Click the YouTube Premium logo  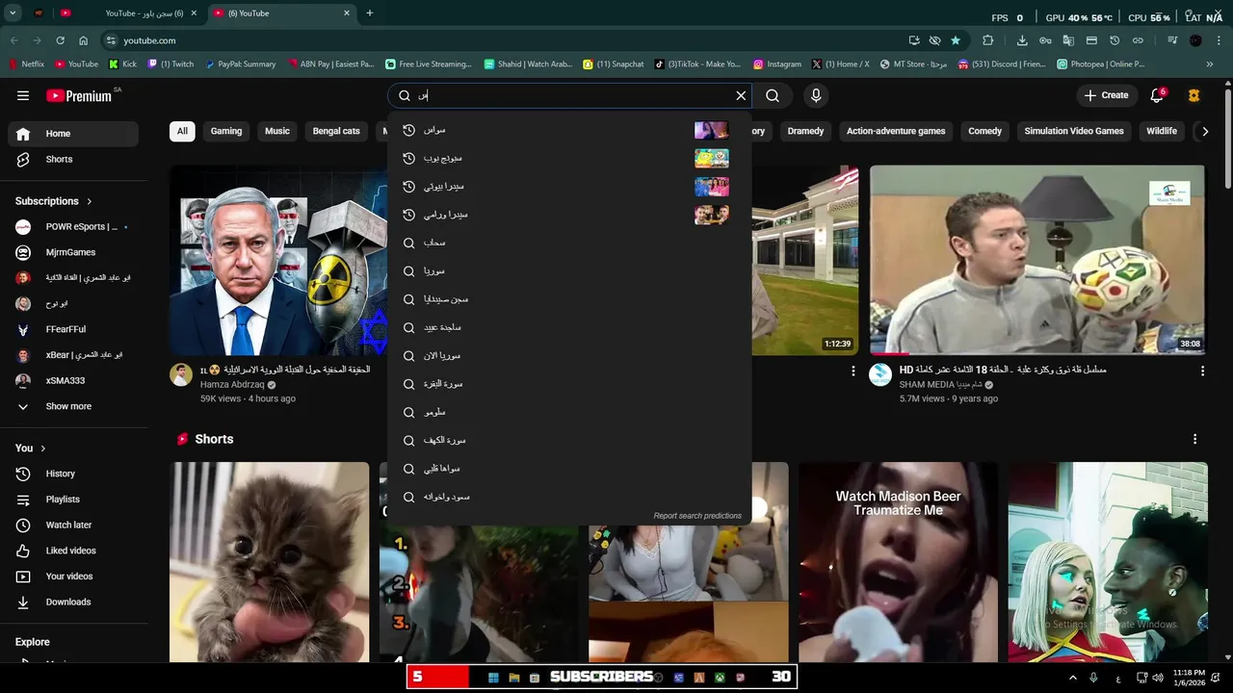click(x=81, y=95)
